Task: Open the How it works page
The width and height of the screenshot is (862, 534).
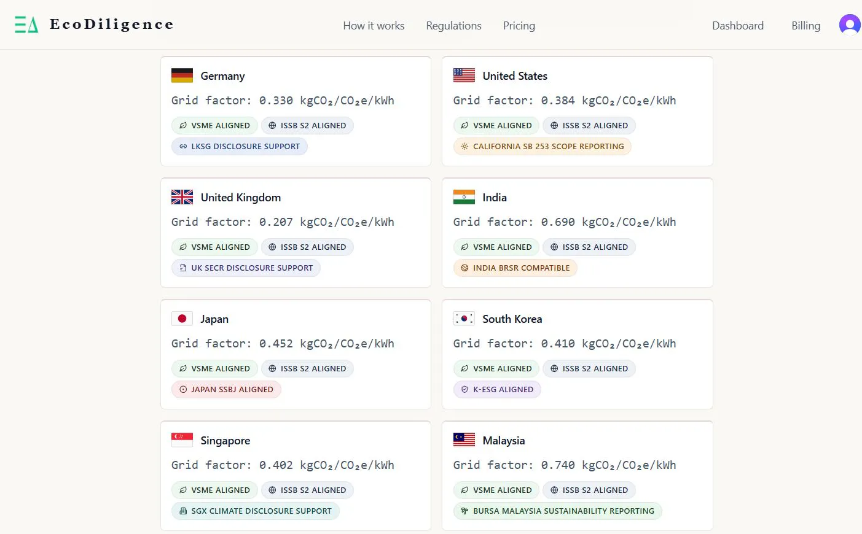Action: coord(374,26)
